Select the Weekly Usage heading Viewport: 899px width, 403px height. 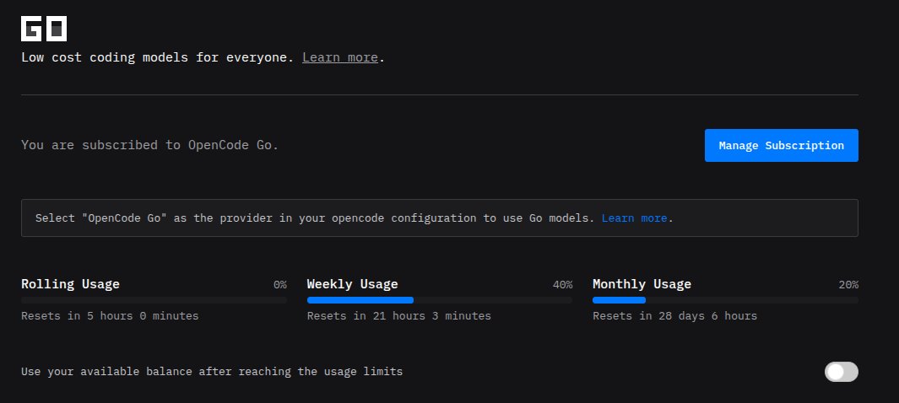pos(352,284)
